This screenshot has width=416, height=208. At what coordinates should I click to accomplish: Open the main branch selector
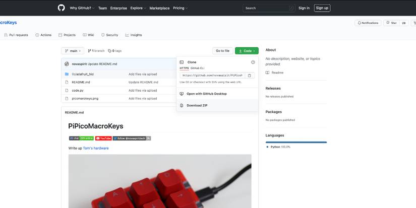click(73, 51)
